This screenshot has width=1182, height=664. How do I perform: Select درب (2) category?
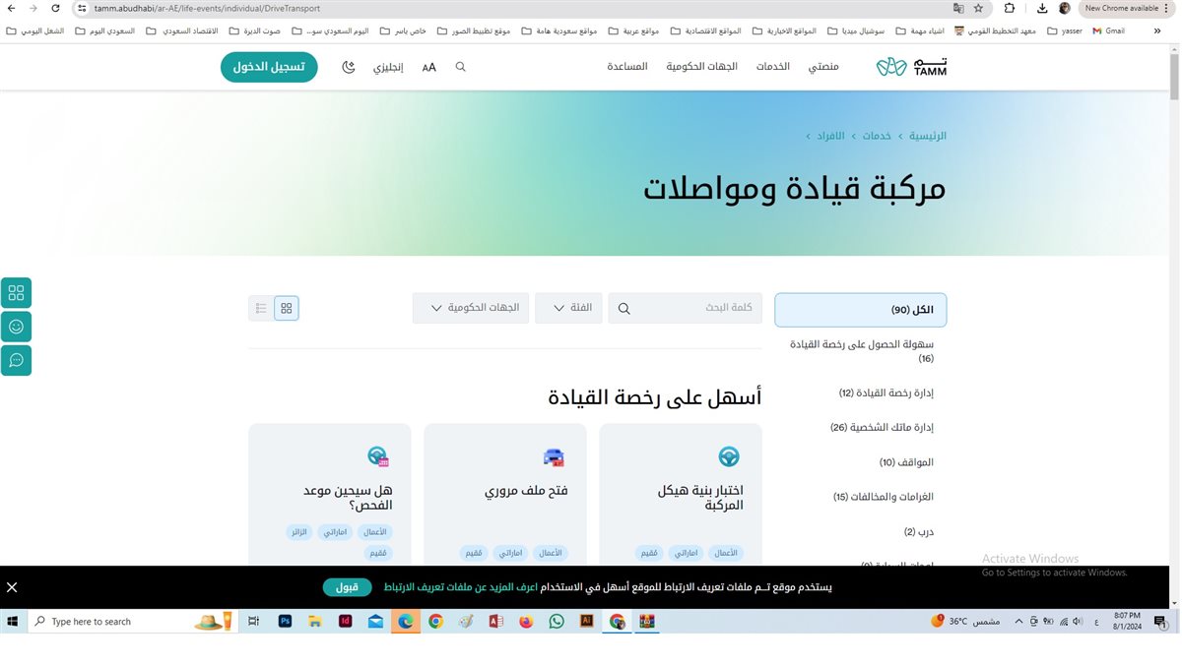[x=919, y=532]
